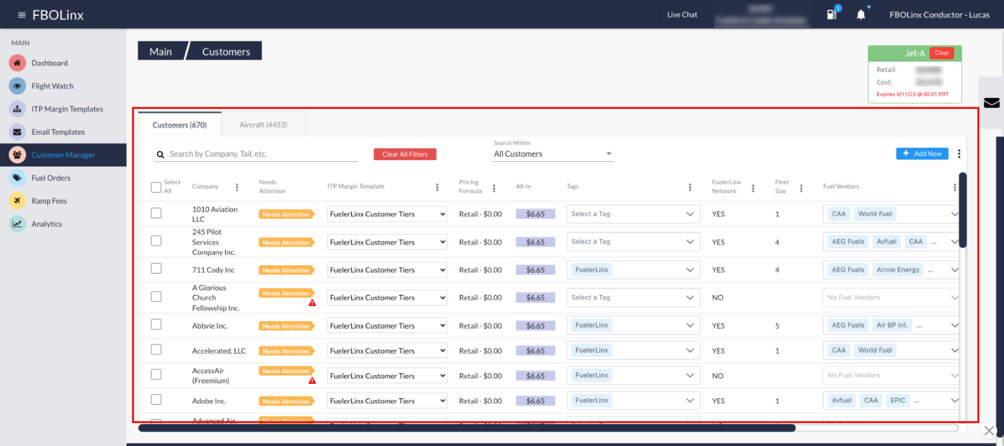The height and width of the screenshot is (446, 1004).
Task: Open the more options menu beside Add New
Action: (959, 154)
